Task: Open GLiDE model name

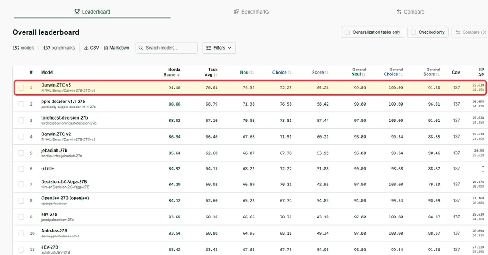Action: click(47, 168)
